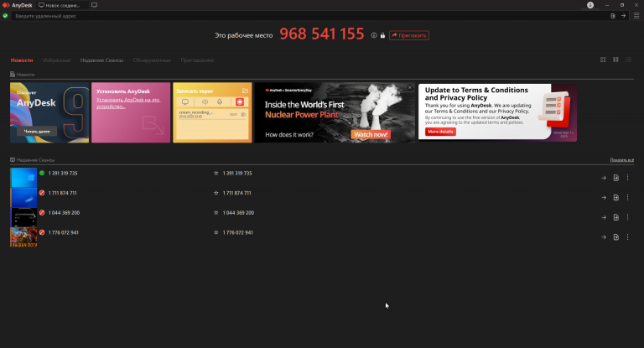Toggle screen capture in Record screen card
The image size is (644, 348).
pos(185,102)
